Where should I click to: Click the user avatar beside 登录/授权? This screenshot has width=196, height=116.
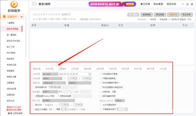[34, 4]
